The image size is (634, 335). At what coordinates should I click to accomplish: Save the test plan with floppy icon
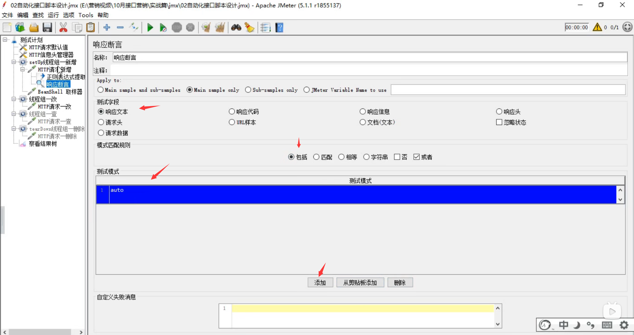tap(47, 27)
